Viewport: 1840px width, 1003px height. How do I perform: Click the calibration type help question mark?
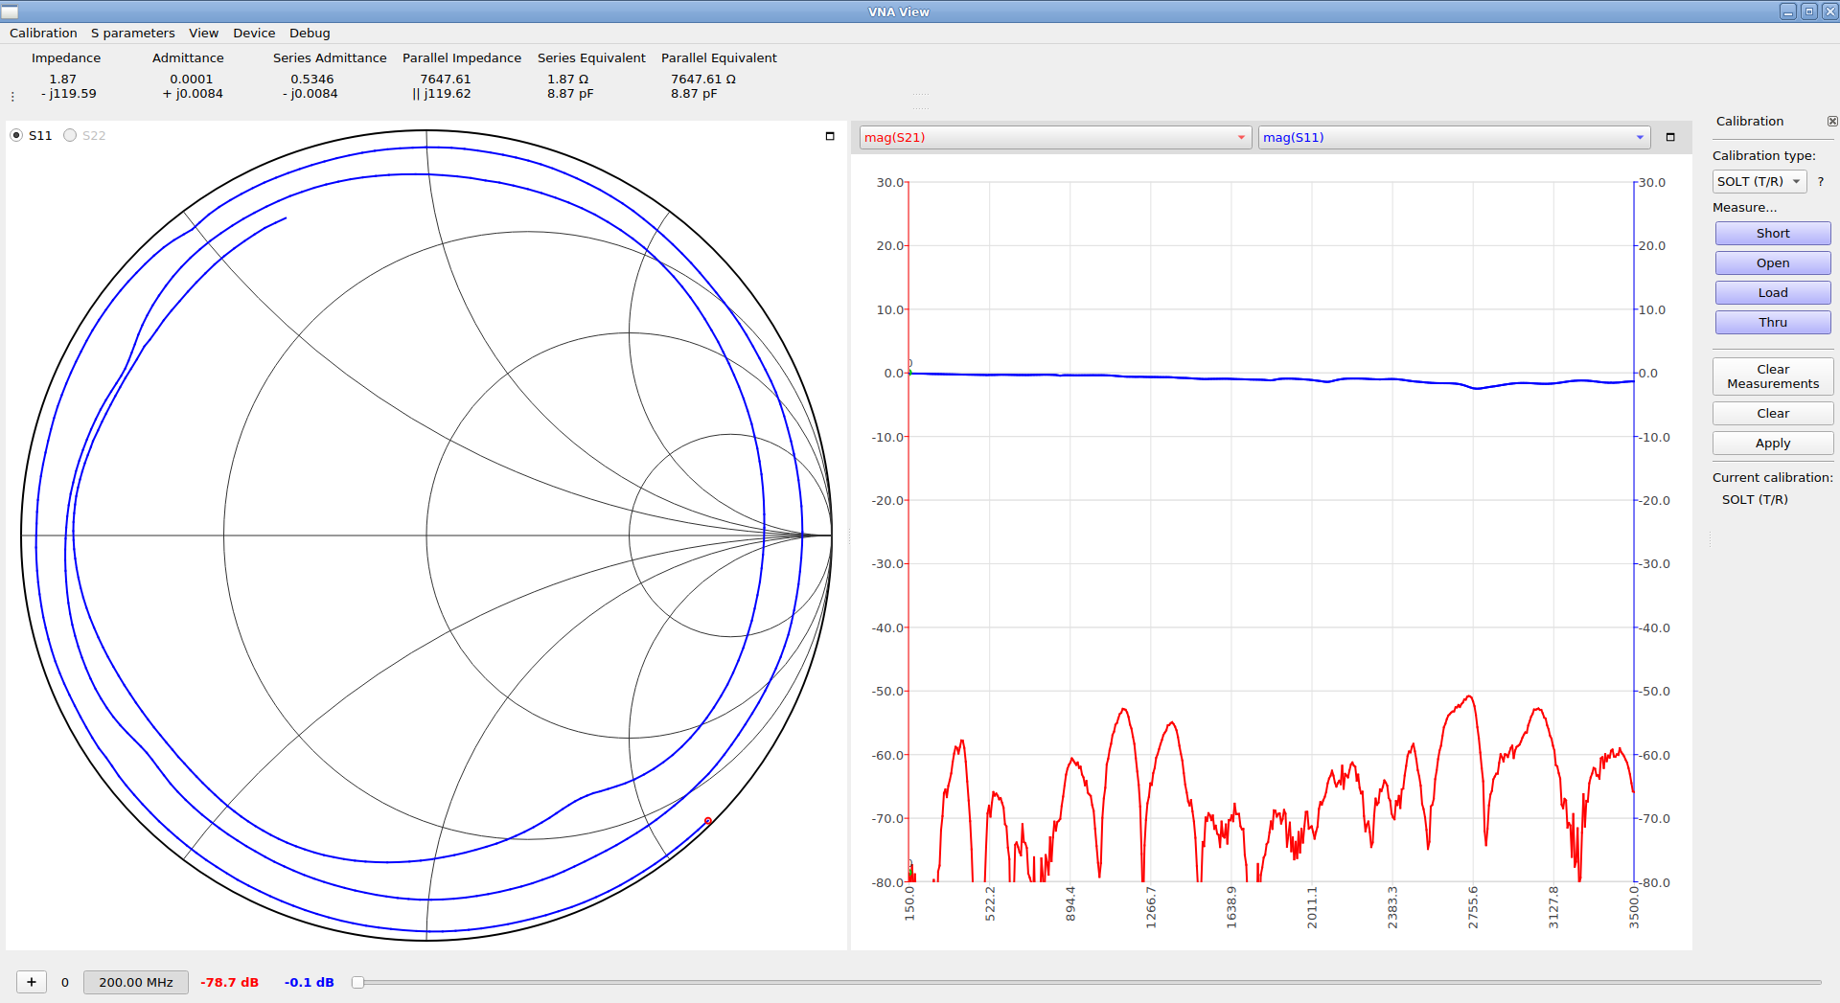pyautogui.click(x=1820, y=181)
